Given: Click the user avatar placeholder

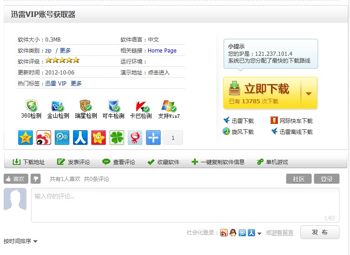Looking at the screenshot, I should tap(15, 199).
